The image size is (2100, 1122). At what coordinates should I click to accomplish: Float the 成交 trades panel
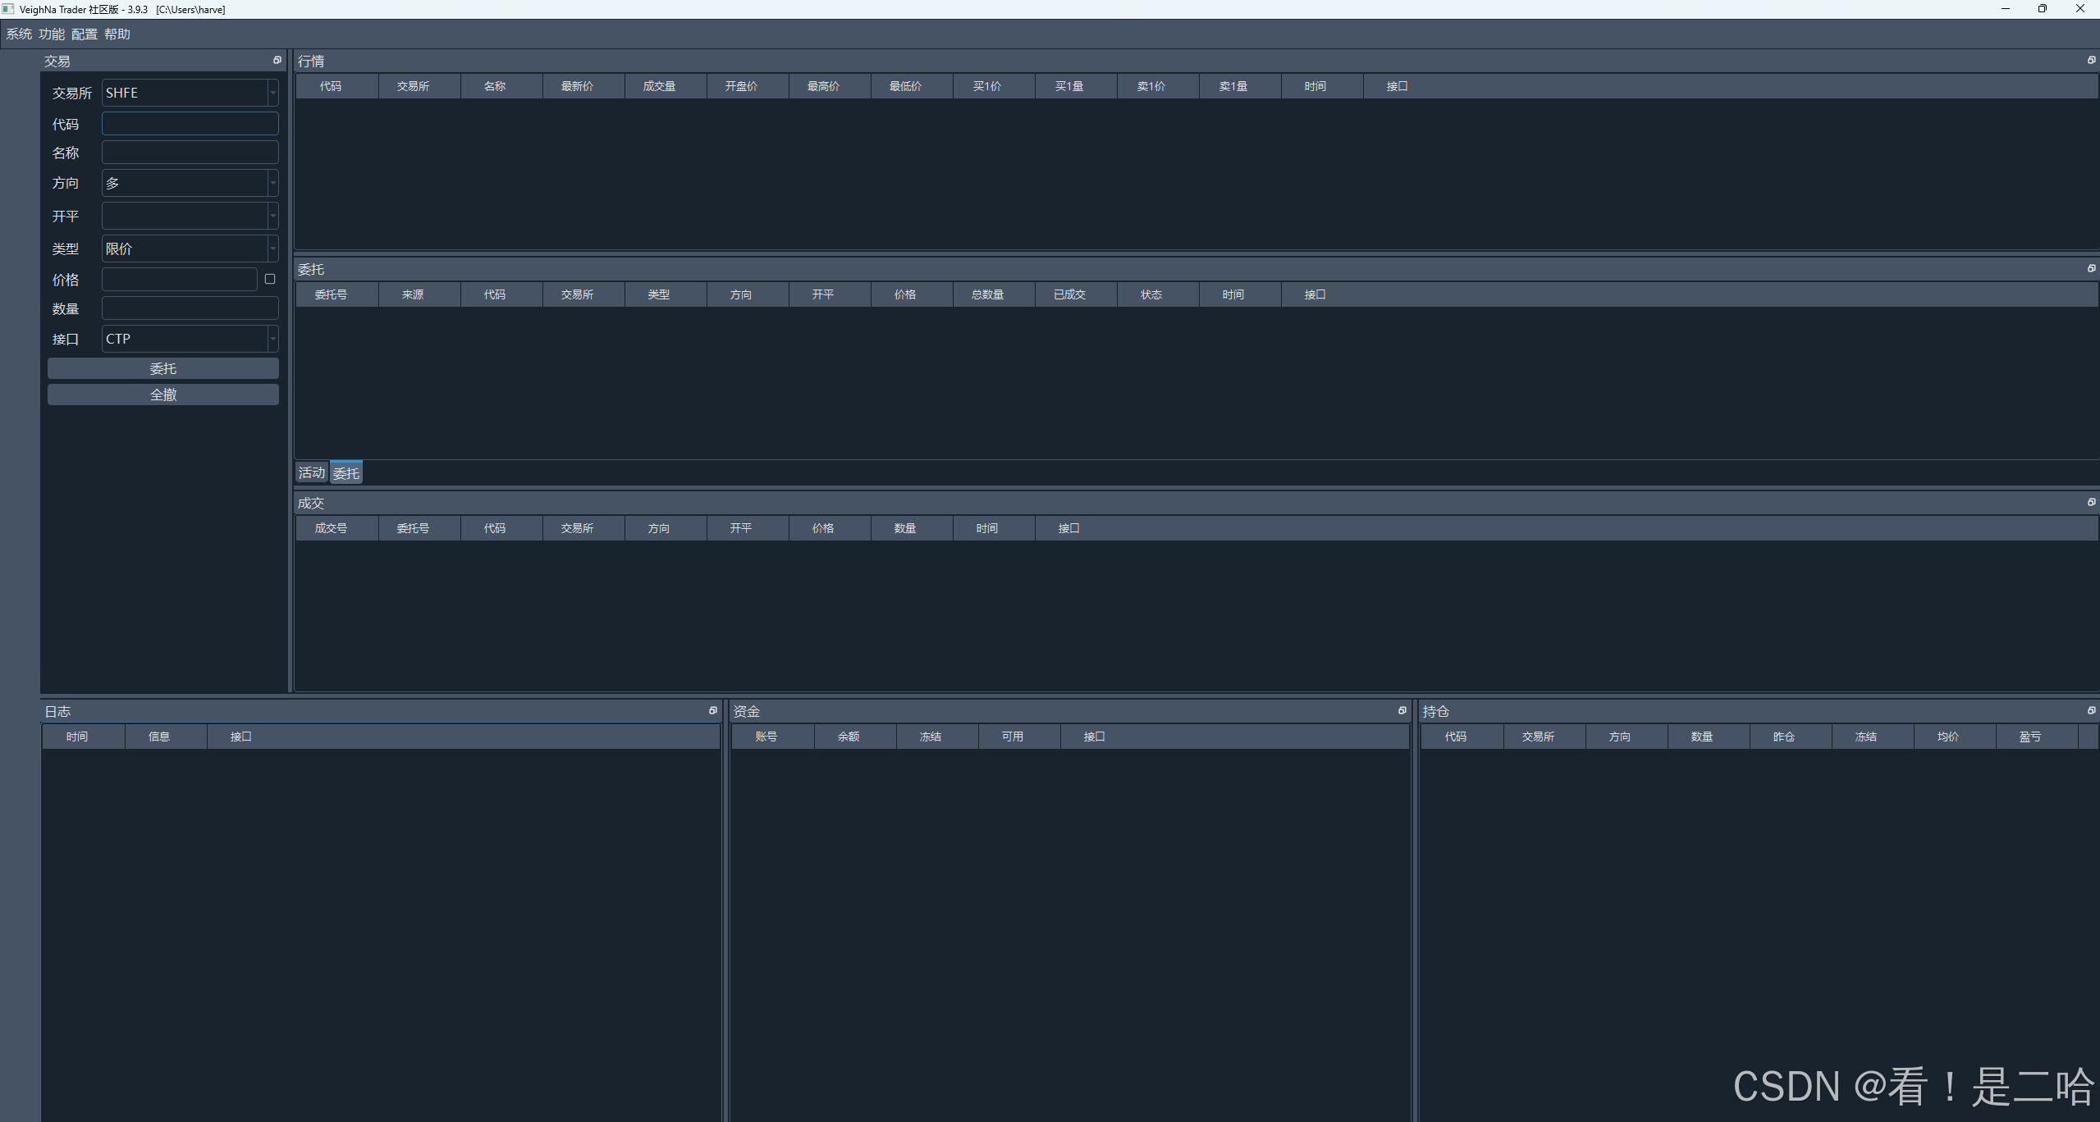coord(2091,503)
